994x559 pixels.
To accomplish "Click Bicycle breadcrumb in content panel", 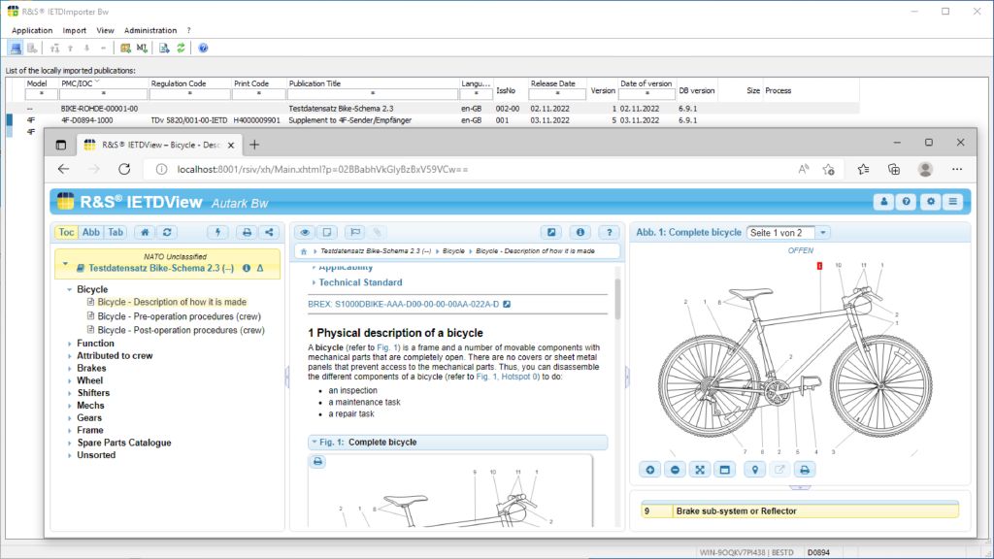I will (x=453, y=251).
